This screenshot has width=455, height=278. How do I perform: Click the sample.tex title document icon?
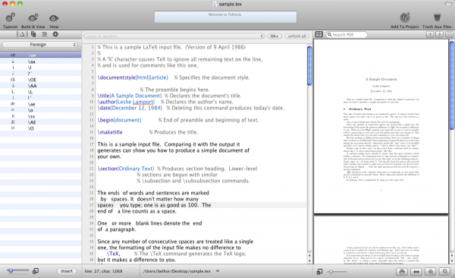click(215, 4)
